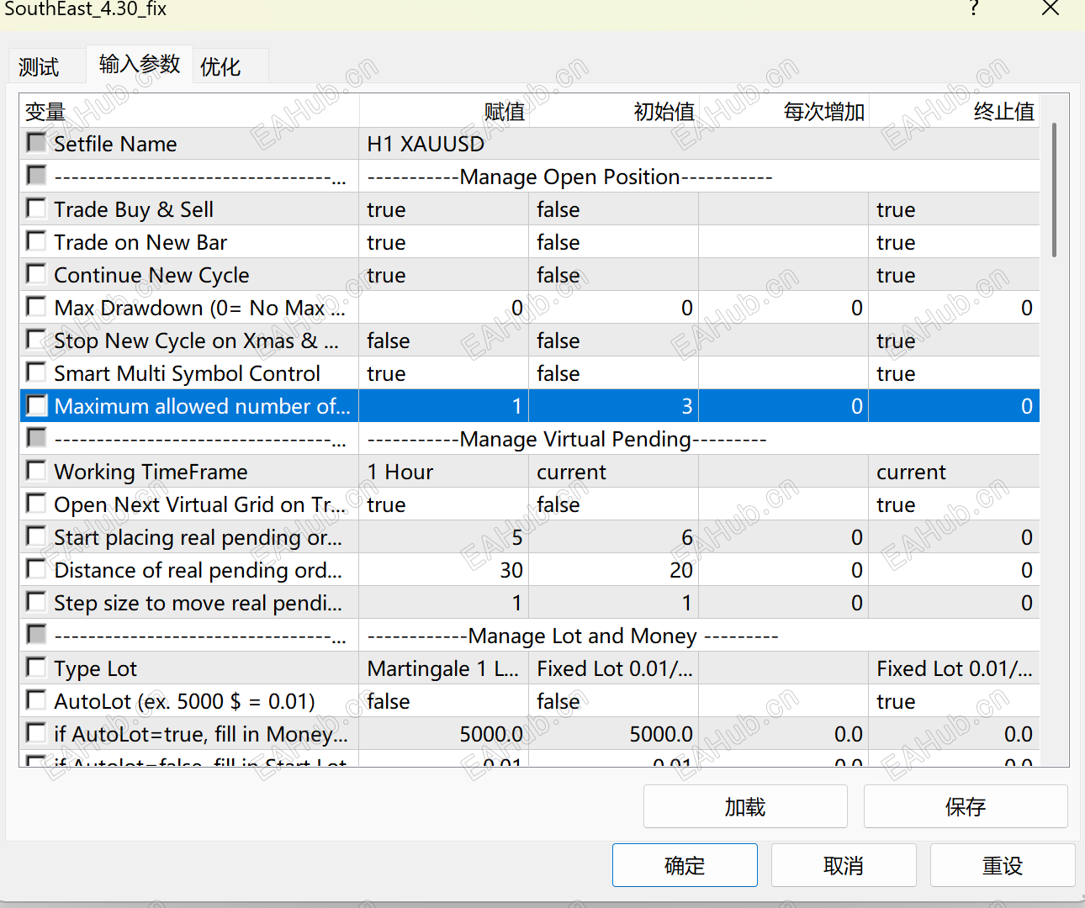
Task: Enable Stop New Cycle on Xmas checkbox
Action: (x=36, y=339)
